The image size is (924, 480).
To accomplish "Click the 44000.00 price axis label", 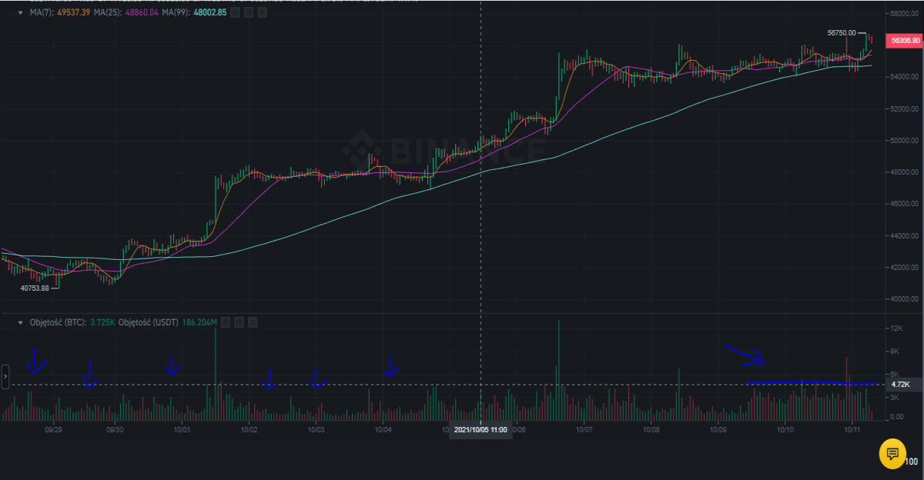I will coord(903,235).
